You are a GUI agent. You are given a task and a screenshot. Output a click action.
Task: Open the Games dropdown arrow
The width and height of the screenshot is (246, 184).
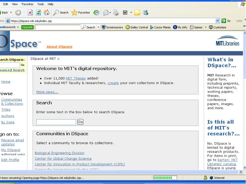coord(205,27)
